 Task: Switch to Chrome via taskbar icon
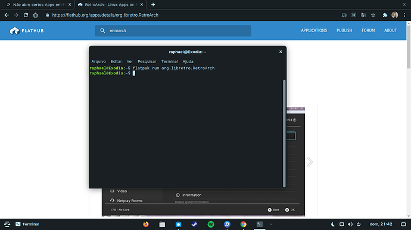coord(243,224)
